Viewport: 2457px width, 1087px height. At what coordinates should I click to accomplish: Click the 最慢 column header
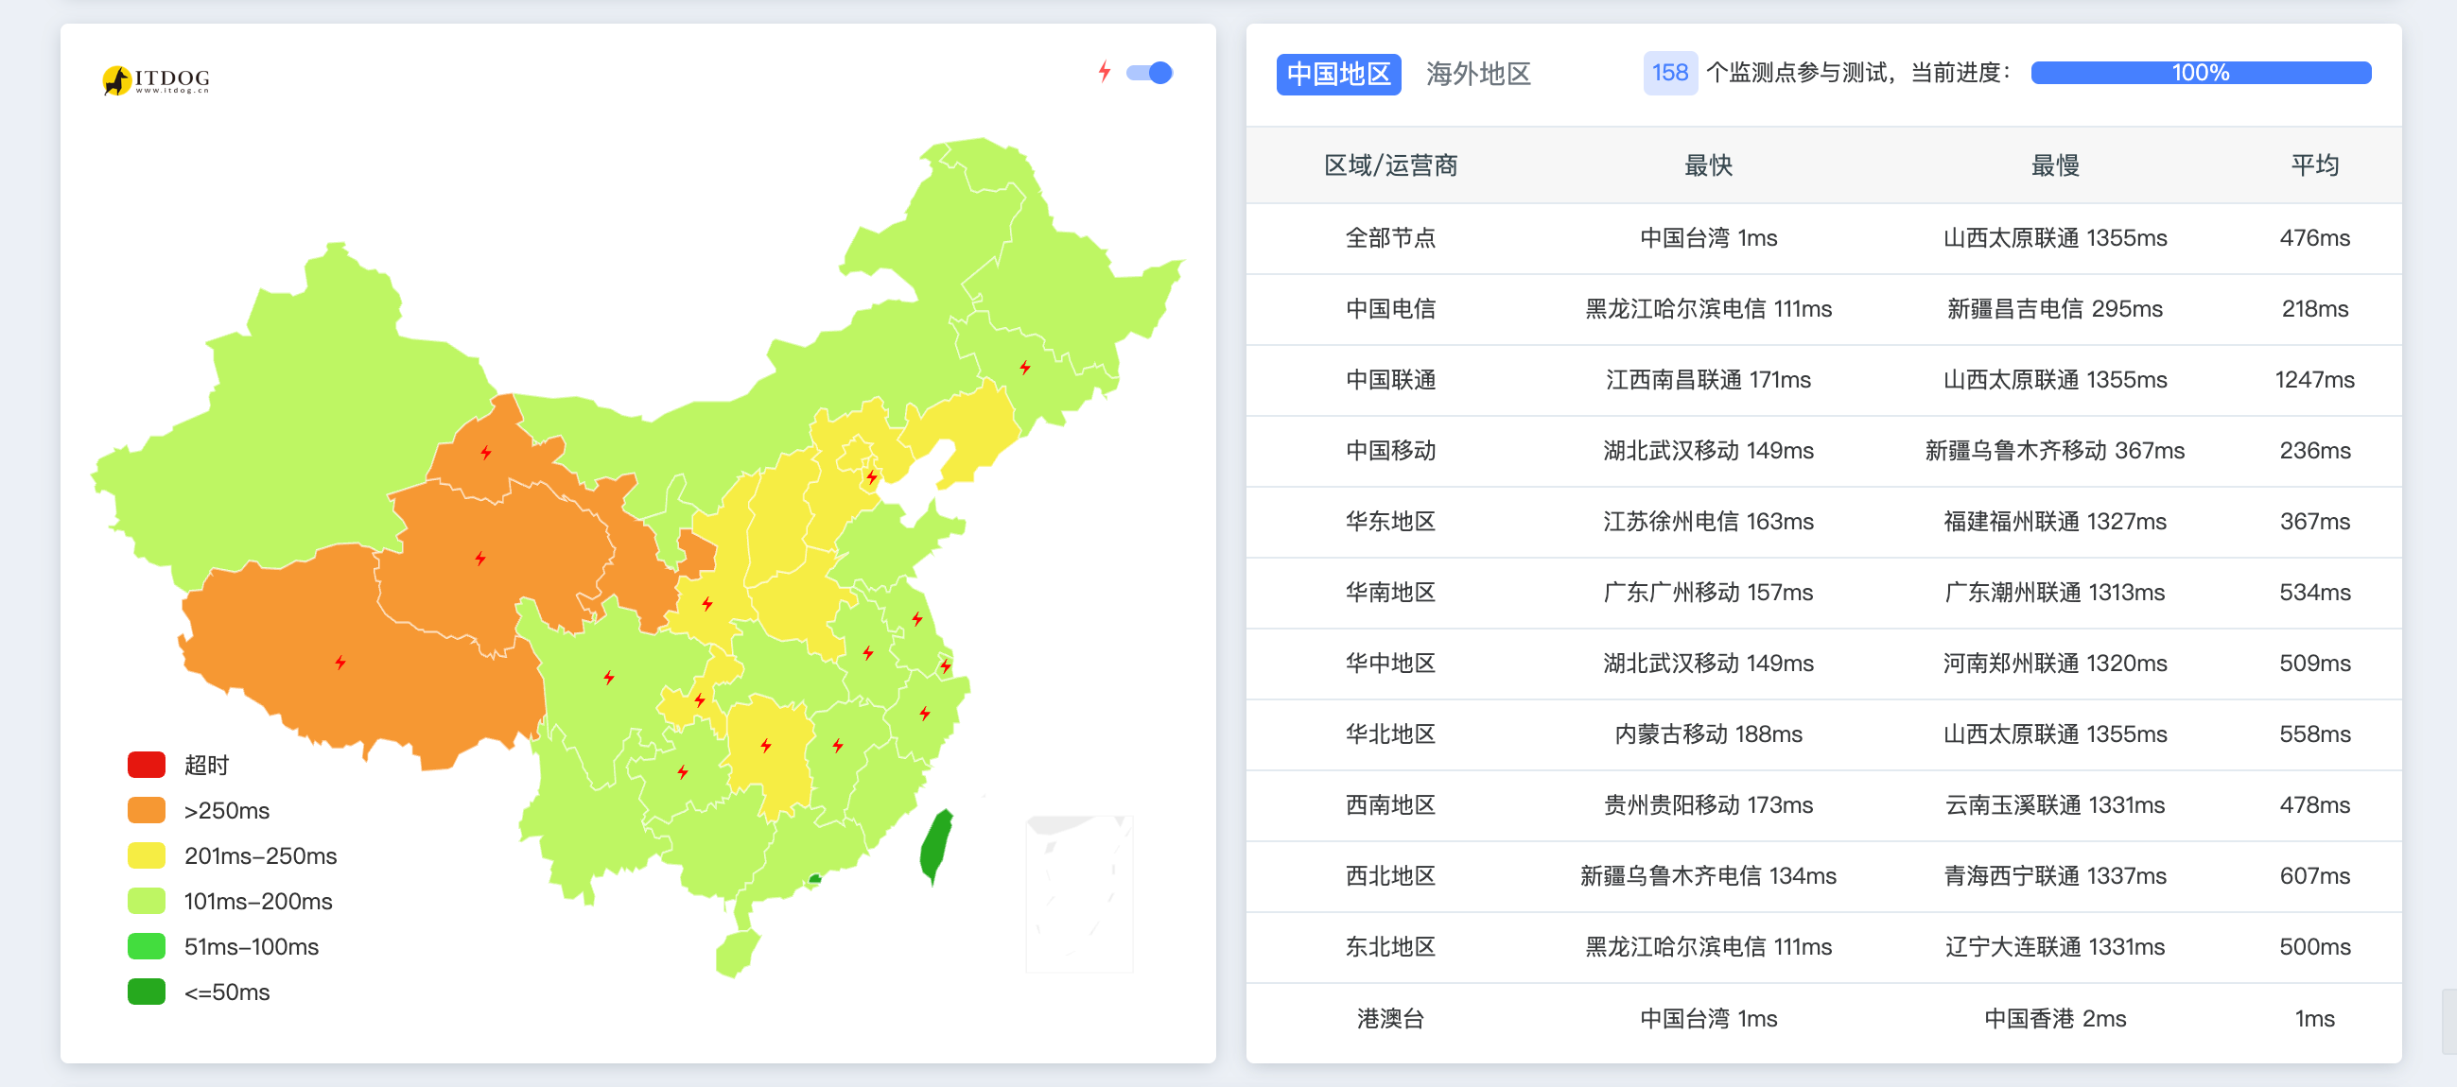click(2054, 165)
